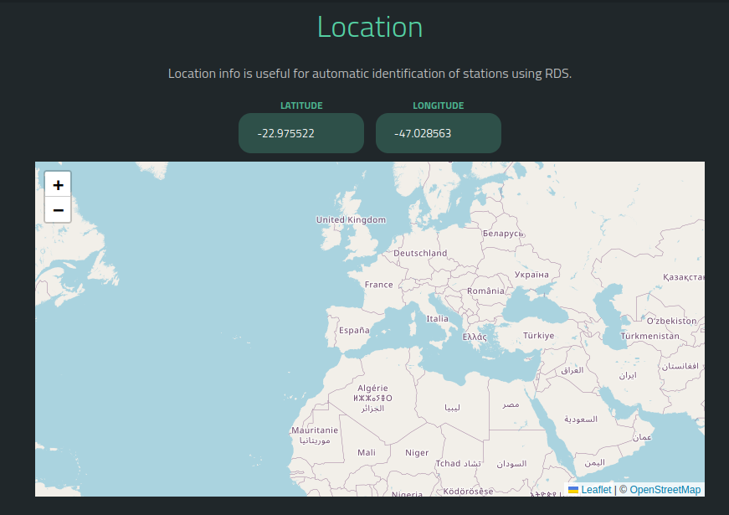Click Mali label on the map

(x=367, y=452)
